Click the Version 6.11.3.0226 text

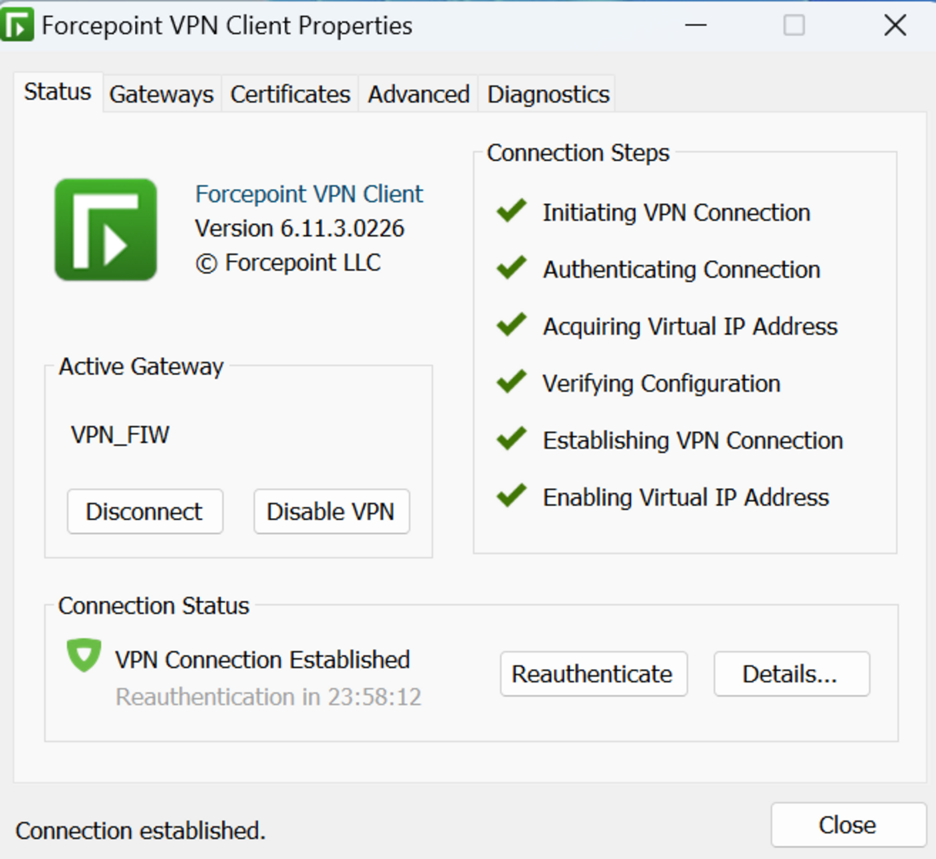[x=300, y=229]
